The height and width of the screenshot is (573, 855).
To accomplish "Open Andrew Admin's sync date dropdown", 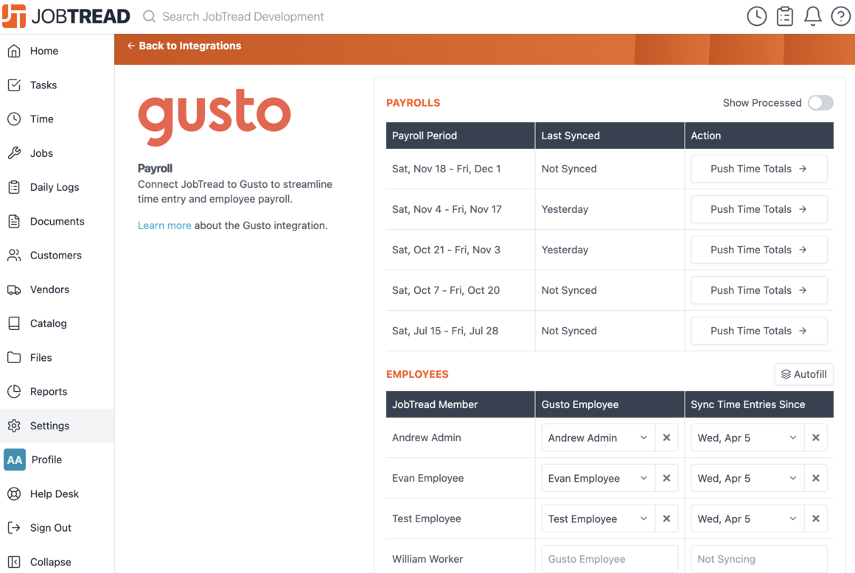I will pyautogui.click(x=747, y=437).
